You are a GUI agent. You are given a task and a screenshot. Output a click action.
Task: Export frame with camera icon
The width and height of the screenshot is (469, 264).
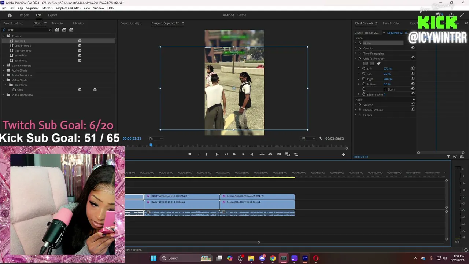coord(279,154)
